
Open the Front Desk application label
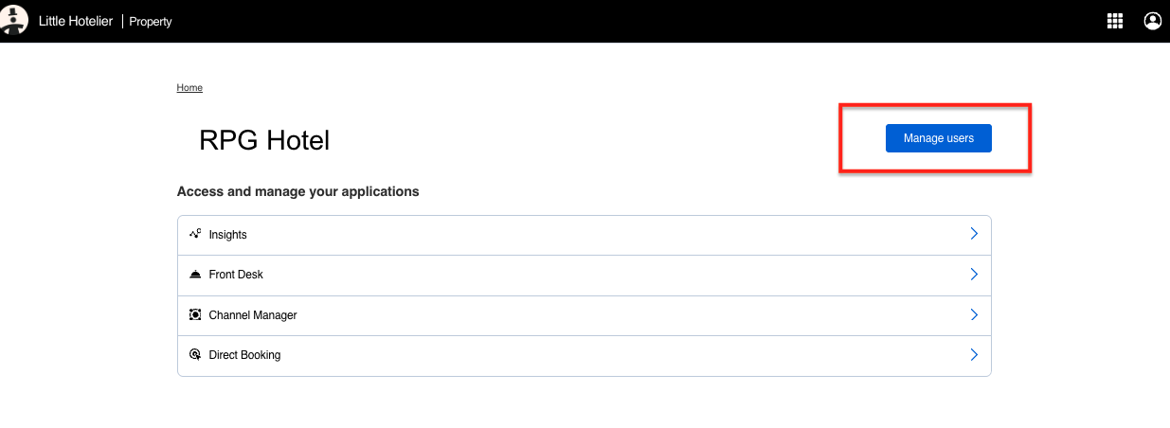[x=236, y=275]
